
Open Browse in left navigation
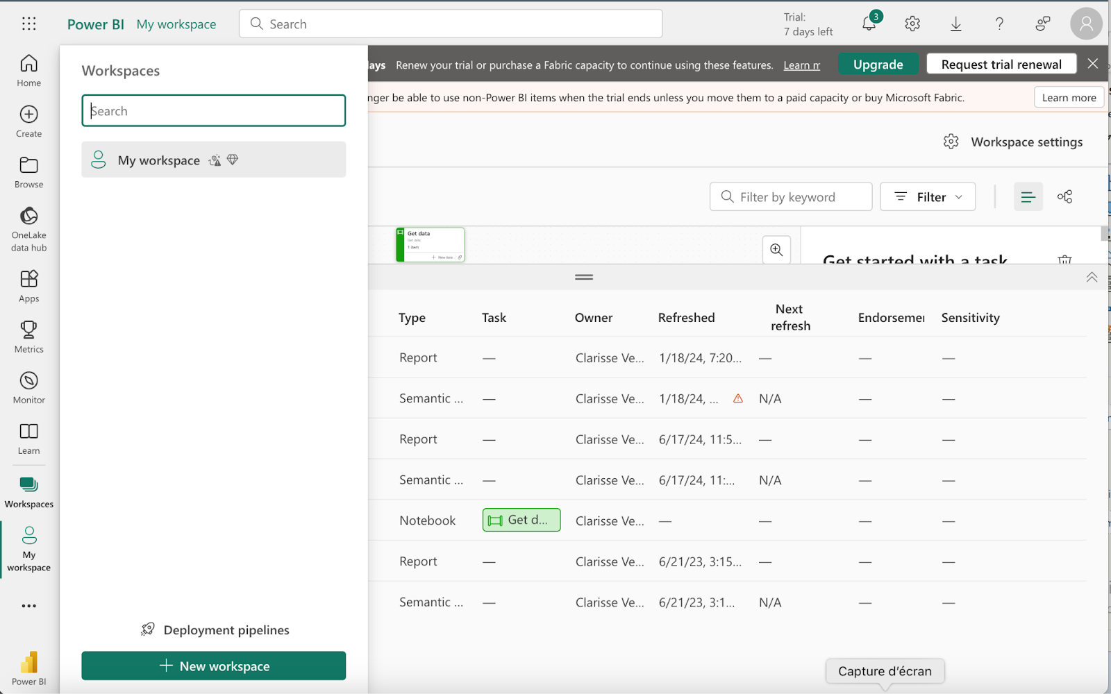28,172
